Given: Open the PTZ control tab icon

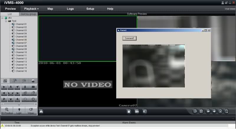Looking at the screenshot, I should point(5,81).
